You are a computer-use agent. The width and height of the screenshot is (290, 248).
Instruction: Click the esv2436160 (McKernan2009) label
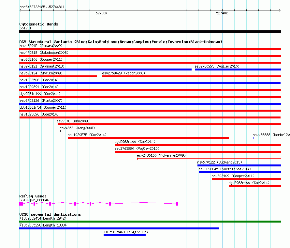click(161, 155)
